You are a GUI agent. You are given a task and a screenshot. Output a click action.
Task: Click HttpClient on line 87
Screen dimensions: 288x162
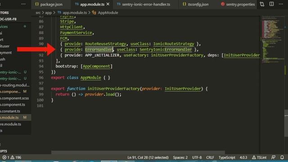click(72, 27)
